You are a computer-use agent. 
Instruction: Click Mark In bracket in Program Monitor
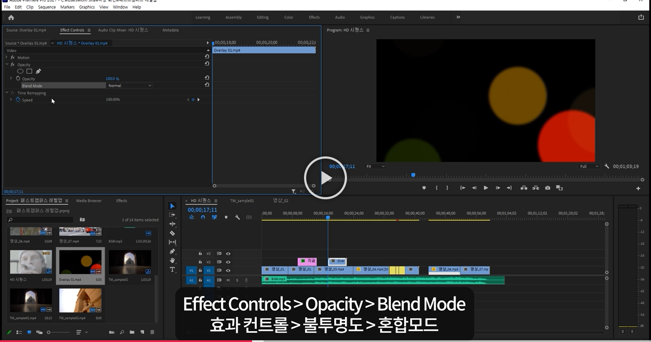coord(437,188)
